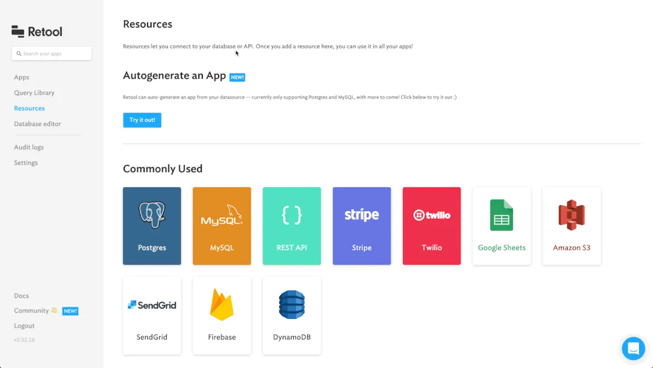Select the SendGrid resource tile
The height and width of the screenshot is (368, 653).
click(x=152, y=316)
